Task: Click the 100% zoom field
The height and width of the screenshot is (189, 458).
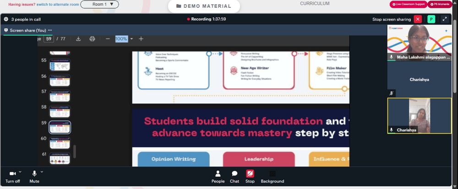Action: click(121, 39)
